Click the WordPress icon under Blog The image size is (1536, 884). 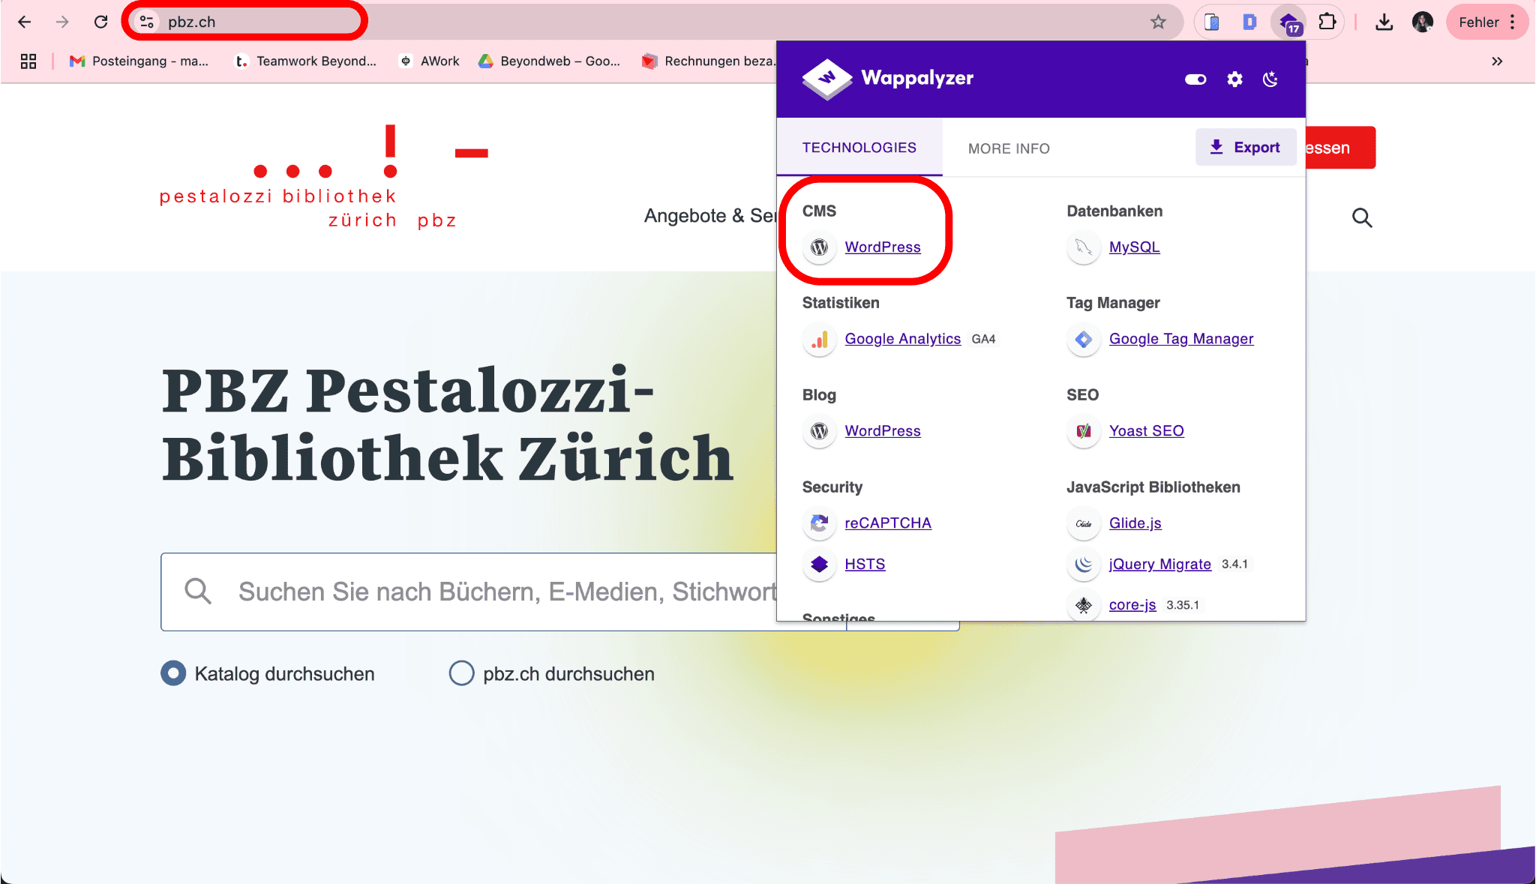pos(820,431)
